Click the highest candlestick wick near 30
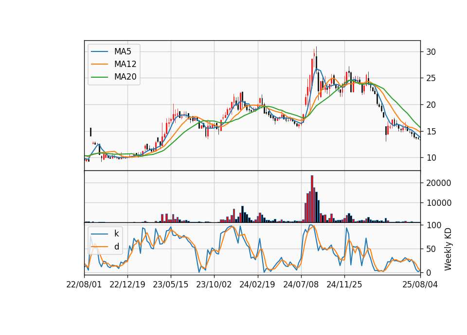 (316, 58)
